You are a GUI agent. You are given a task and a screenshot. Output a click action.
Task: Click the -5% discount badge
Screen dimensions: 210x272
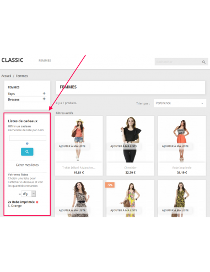(110, 185)
